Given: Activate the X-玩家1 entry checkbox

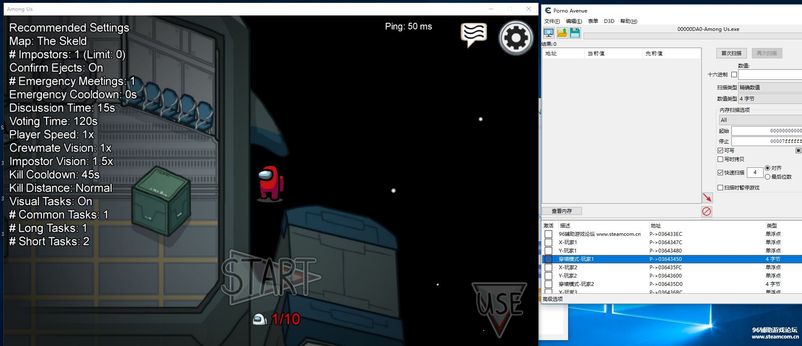Looking at the screenshot, I should (548, 242).
